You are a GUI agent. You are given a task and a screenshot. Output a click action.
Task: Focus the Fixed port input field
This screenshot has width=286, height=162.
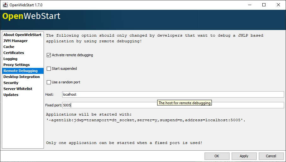pyautogui.click(x=173, y=105)
